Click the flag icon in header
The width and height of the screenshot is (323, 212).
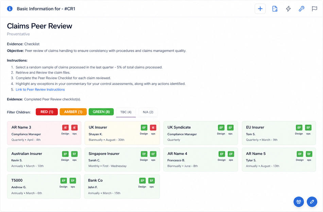point(314,8)
